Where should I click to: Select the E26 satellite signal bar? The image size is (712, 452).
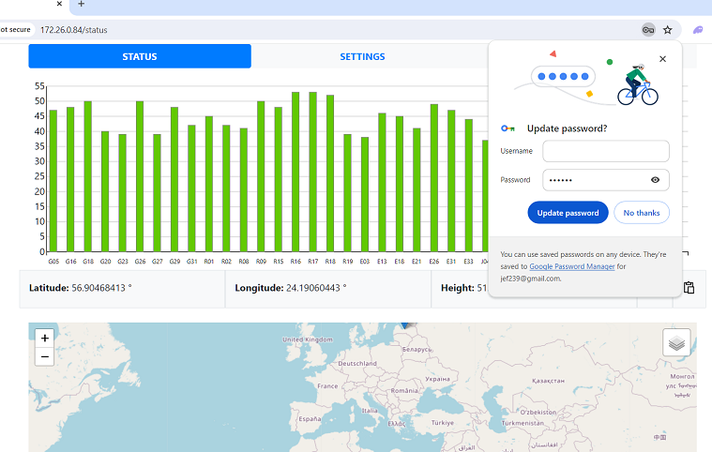(x=434, y=177)
